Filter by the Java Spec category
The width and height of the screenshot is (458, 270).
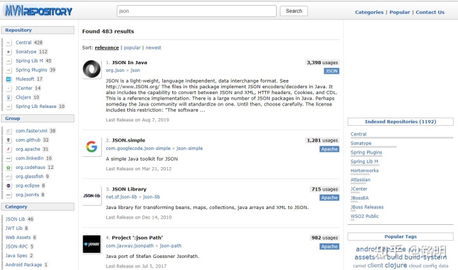tap(17, 256)
